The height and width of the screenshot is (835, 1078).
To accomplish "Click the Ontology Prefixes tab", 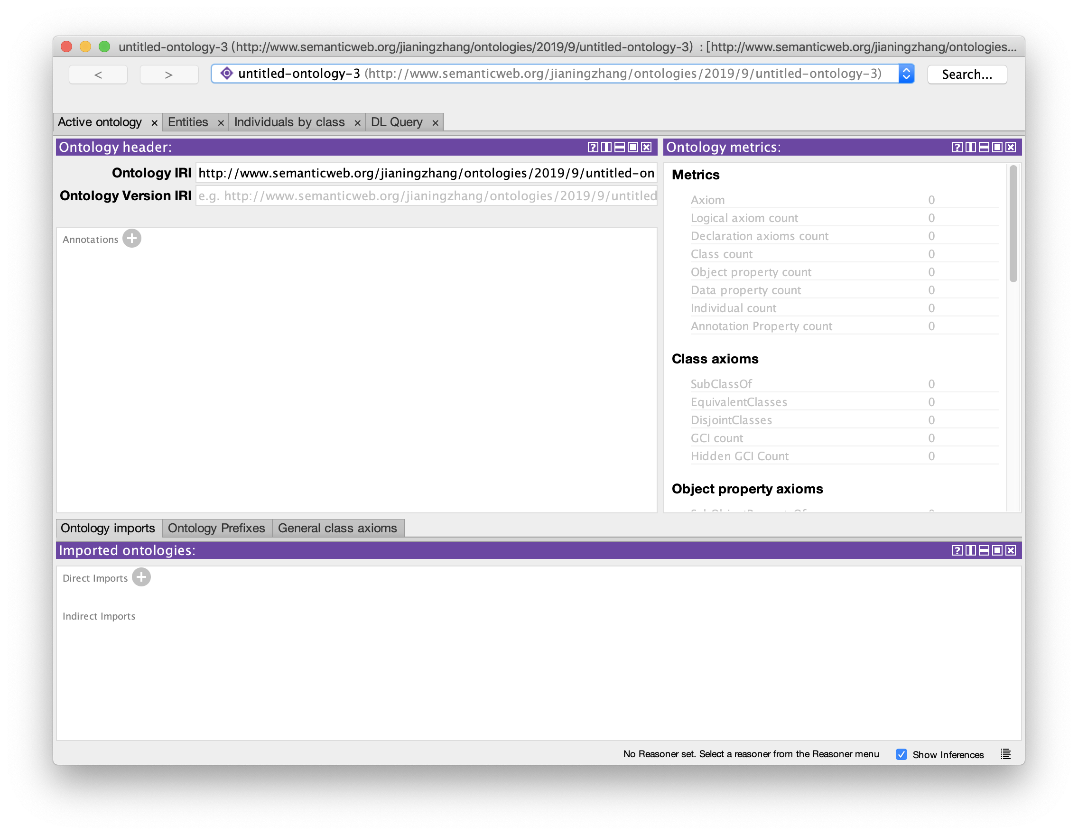I will tap(218, 528).
